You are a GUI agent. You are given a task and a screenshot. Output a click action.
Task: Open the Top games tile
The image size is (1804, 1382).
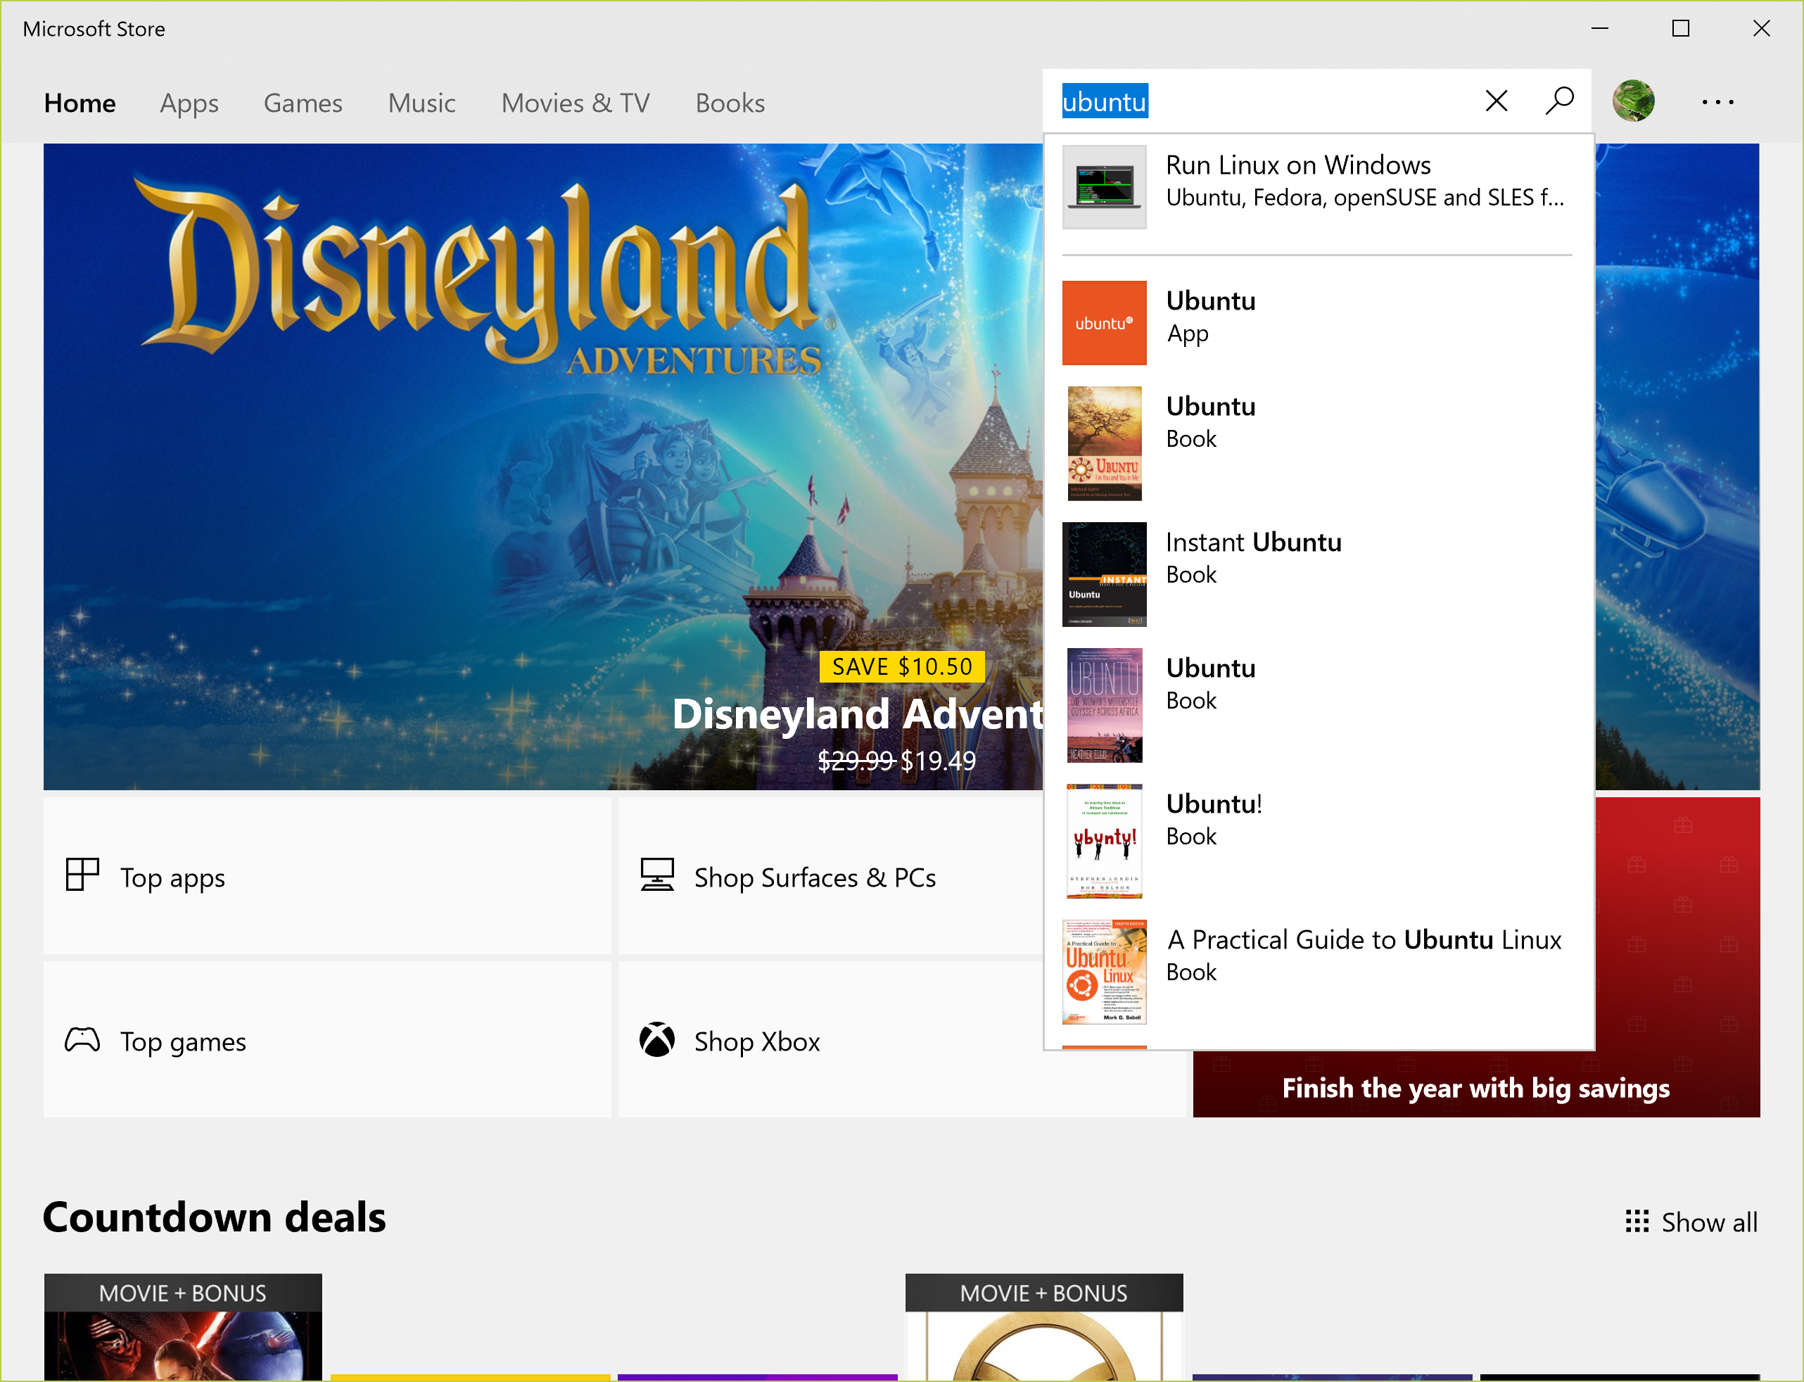(x=327, y=1040)
